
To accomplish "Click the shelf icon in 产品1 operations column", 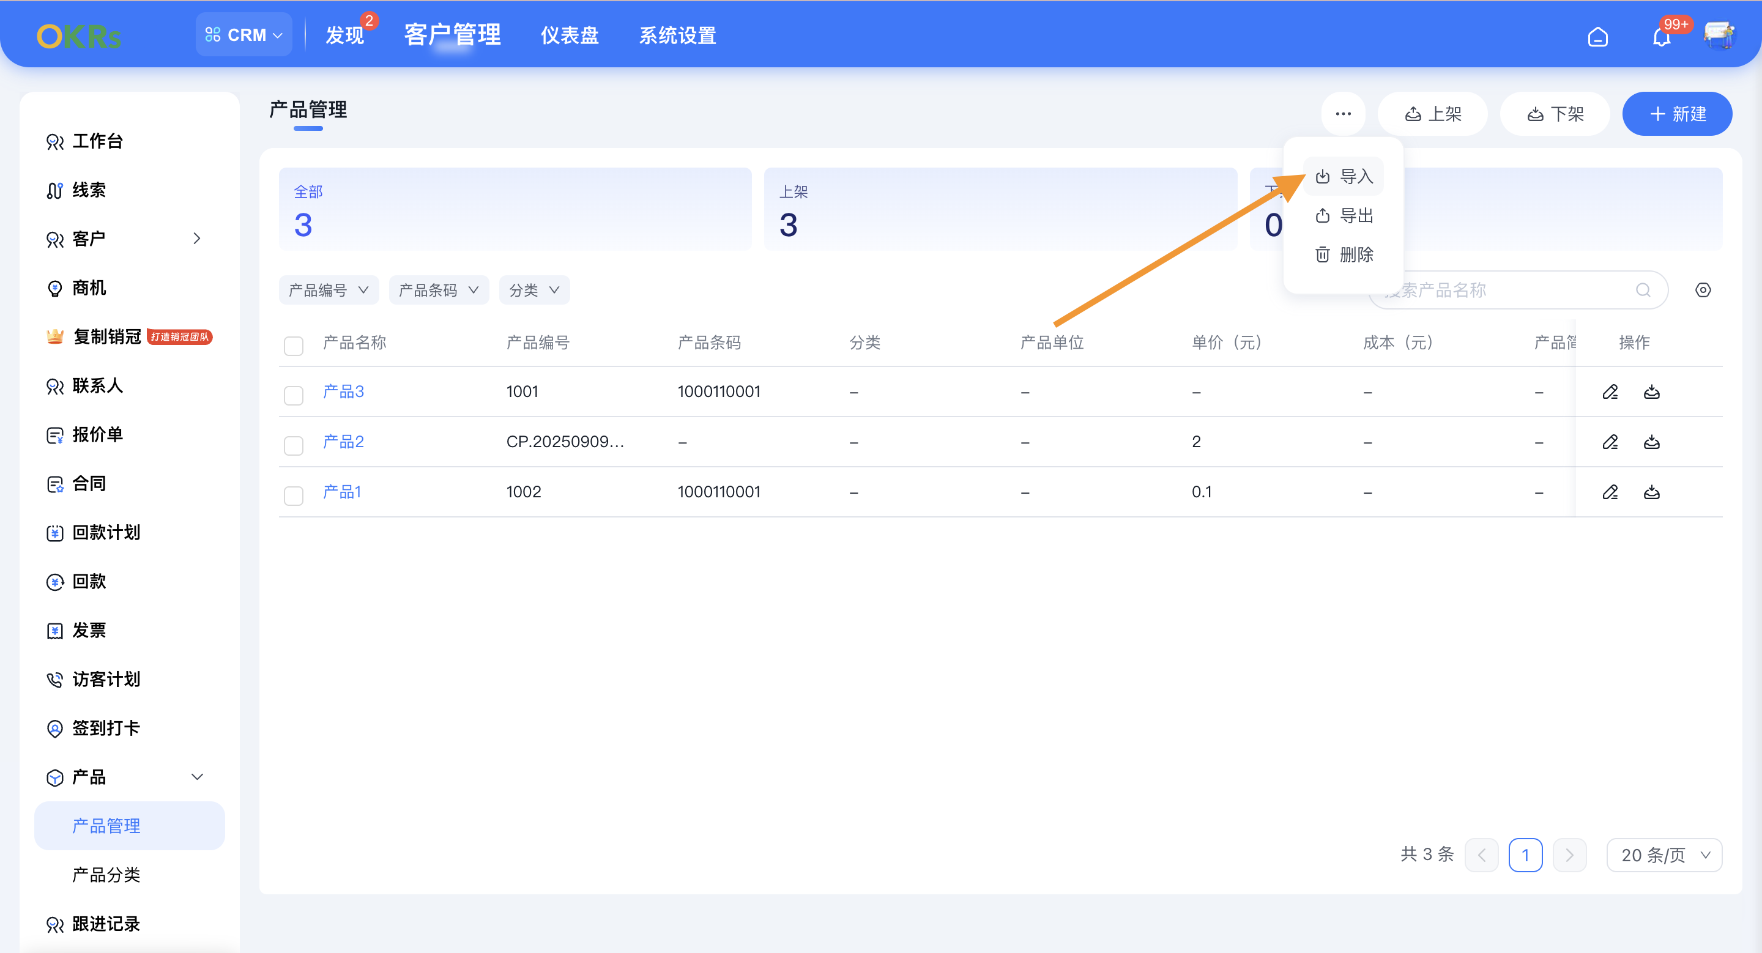I will [x=1652, y=492].
